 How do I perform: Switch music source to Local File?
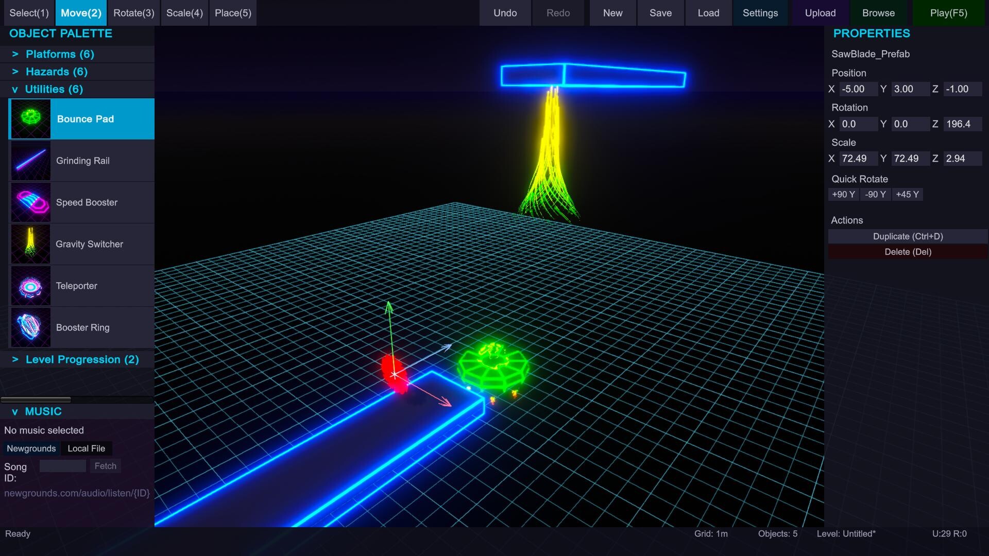[86, 448]
